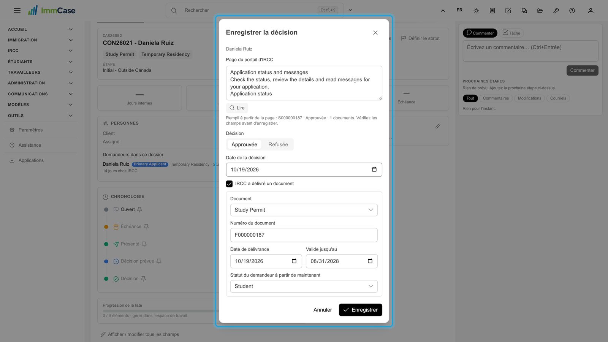Image resolution: width=608 pixels, height=342 pixels.
Task: Open the search options chevron beside Rechercher
Action: [x=350, y=10]
